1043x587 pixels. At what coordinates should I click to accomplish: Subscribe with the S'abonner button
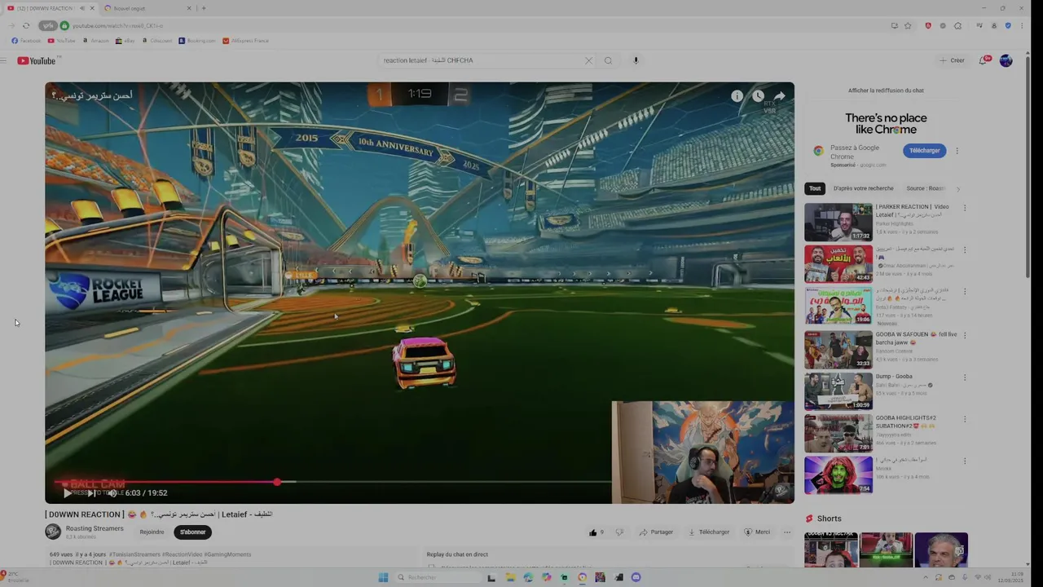point(192,532)
